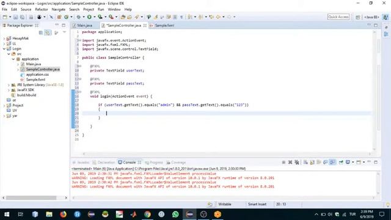
Task: Select Sample.fxml in Package Explorer
Action: (35, 79)
